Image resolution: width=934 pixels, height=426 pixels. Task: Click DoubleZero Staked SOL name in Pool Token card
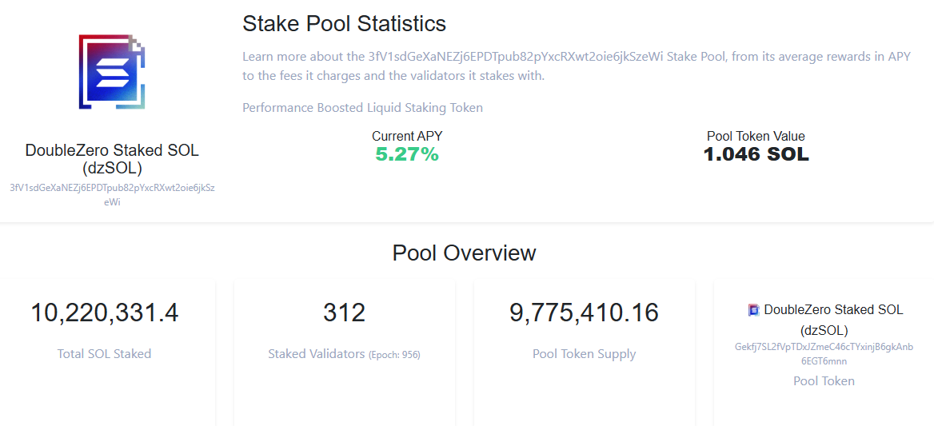(x=833, y=310)
